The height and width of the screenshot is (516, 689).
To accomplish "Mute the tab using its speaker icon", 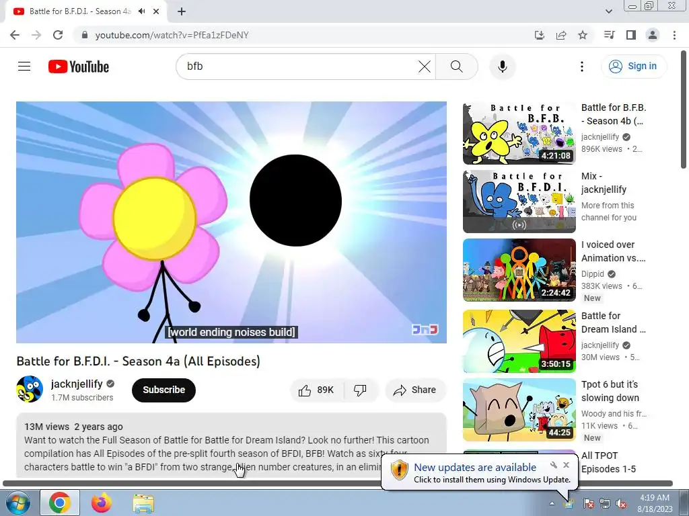I will [141, 11].
